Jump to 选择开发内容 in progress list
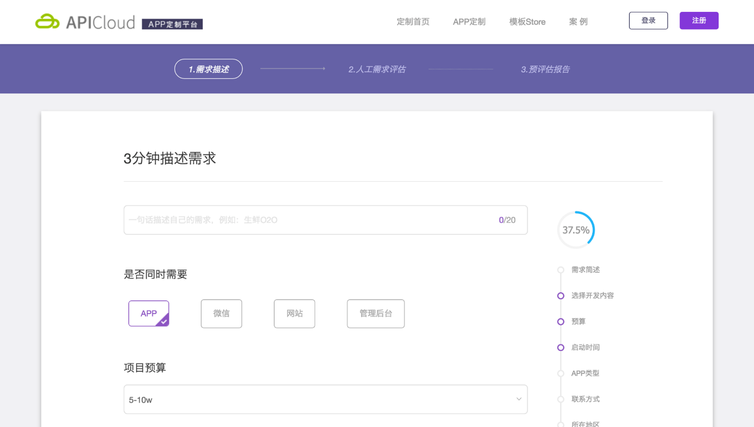This screenshot has height=427, width=754. point(592,296)
